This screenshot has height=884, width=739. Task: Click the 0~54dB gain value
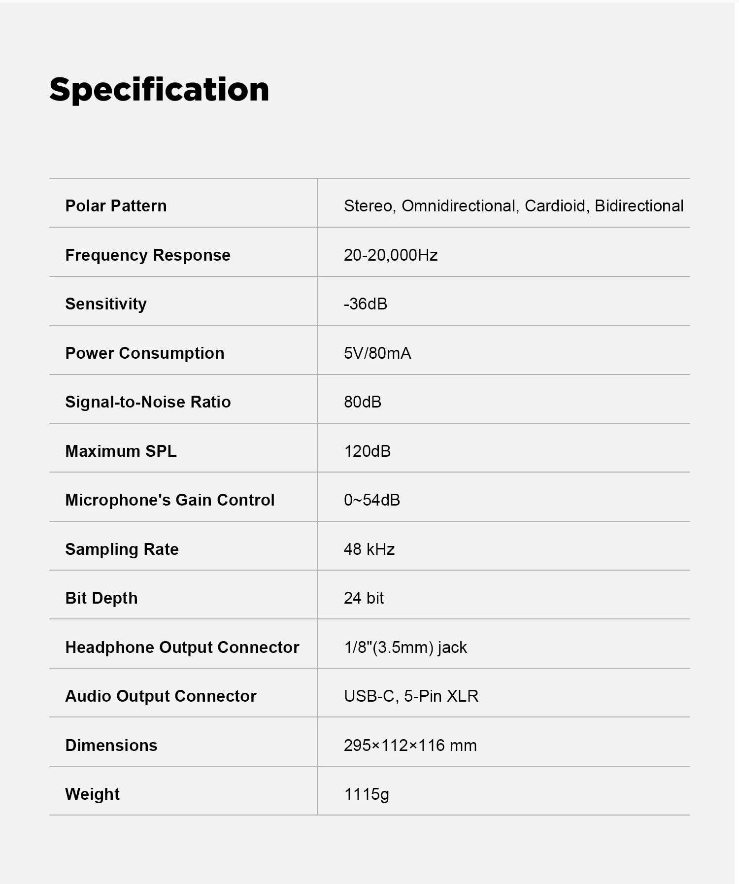[x=372, y=500]
